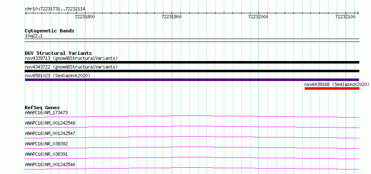Viewport: 371px width, 174px height.
Task: Select the magenta intron line of NM_001242548
Action: [x=192, y=127]
